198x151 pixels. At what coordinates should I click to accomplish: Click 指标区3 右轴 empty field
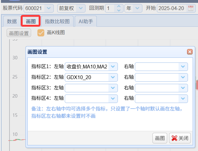tap(157, 88)
